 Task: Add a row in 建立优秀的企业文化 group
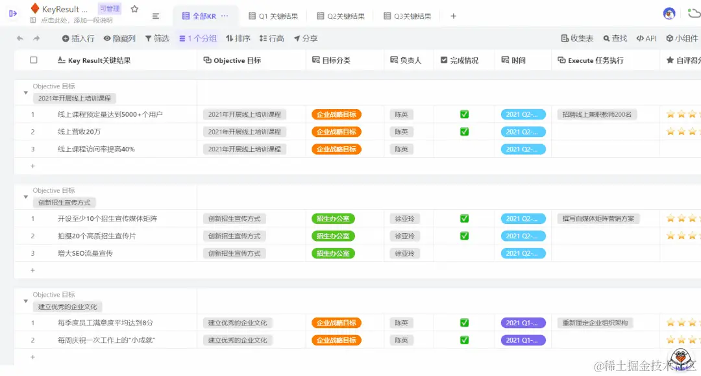click(x=32, y=357)
